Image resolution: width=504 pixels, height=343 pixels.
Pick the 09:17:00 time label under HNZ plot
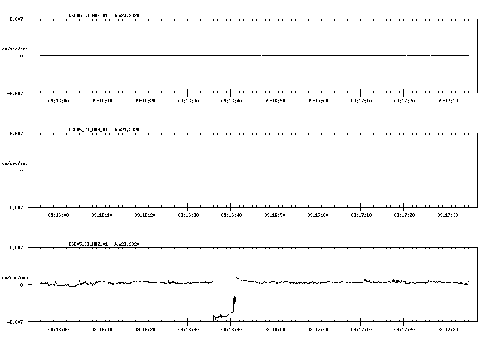318,330
